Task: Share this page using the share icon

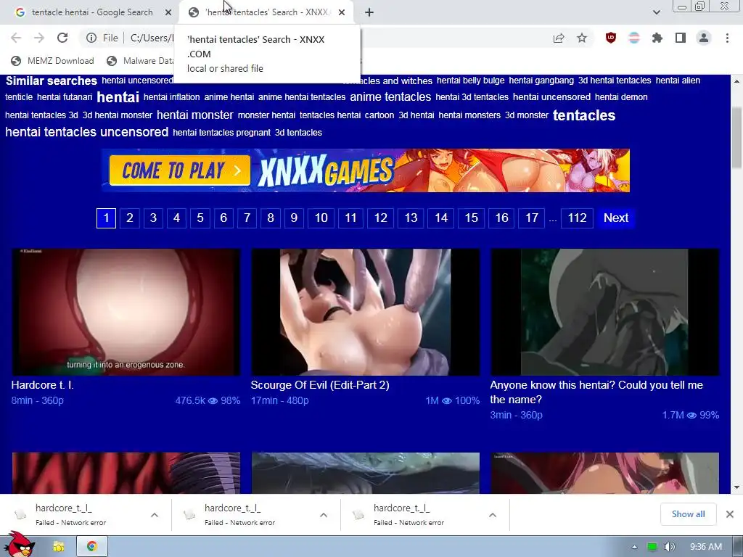Action: point(559,38)
